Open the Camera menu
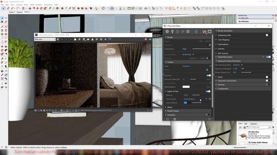Screen dimensions: 277x155 pyautogui.click(x=19, y=5)
